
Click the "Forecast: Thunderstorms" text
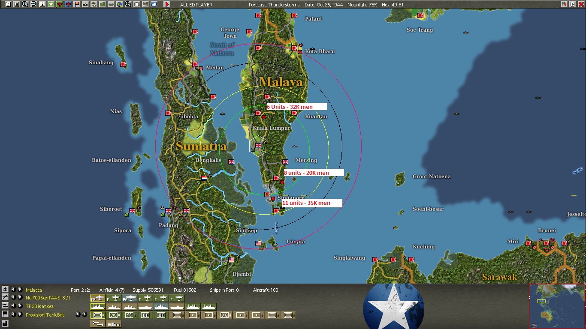point(275,5)
